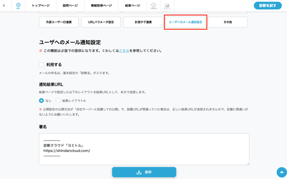Click into the 署名 signature text area
This screenshot has height=179, width=287.
point(144,149)
